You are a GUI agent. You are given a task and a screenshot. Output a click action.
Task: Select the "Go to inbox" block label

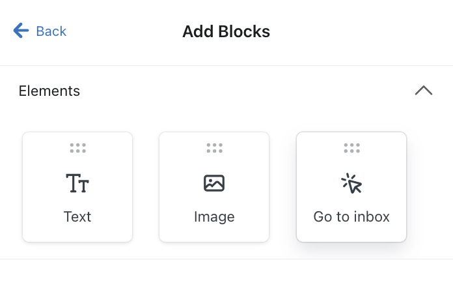click(x=351, y=216)
